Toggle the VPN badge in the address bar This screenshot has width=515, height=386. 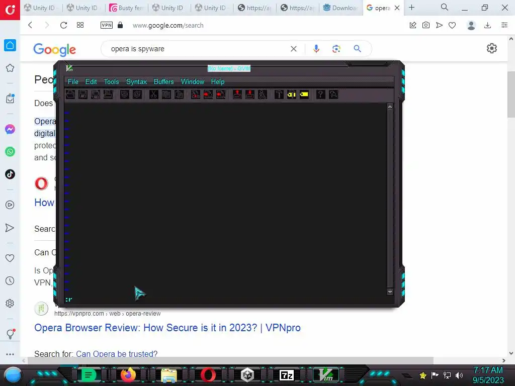point(107,25)
